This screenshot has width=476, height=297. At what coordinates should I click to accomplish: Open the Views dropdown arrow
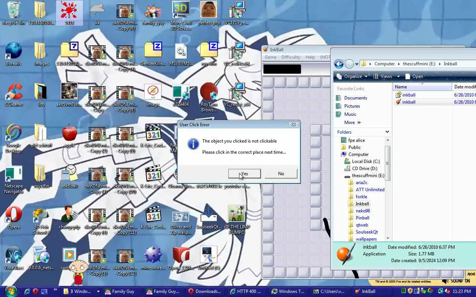[398, 76]
